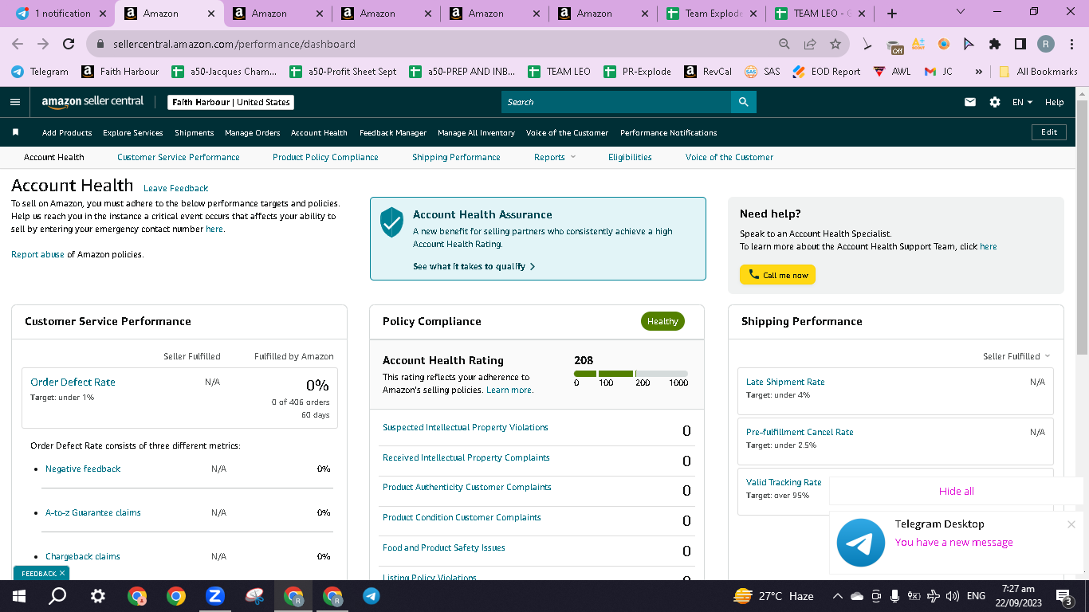Open the Order Defect Rate link
The height and width of the screenshot is (612, 1089).
pyautogui.click(x=73, y=382)
